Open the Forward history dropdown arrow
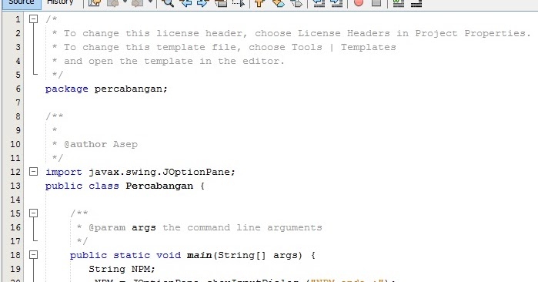Screen dimensions: 538x282 coord(150,2)
